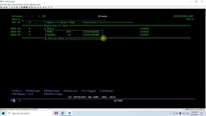Click the 5250 emulator taskbar icon
This screenshot has width=206, height=116.
tap(70, 113)
